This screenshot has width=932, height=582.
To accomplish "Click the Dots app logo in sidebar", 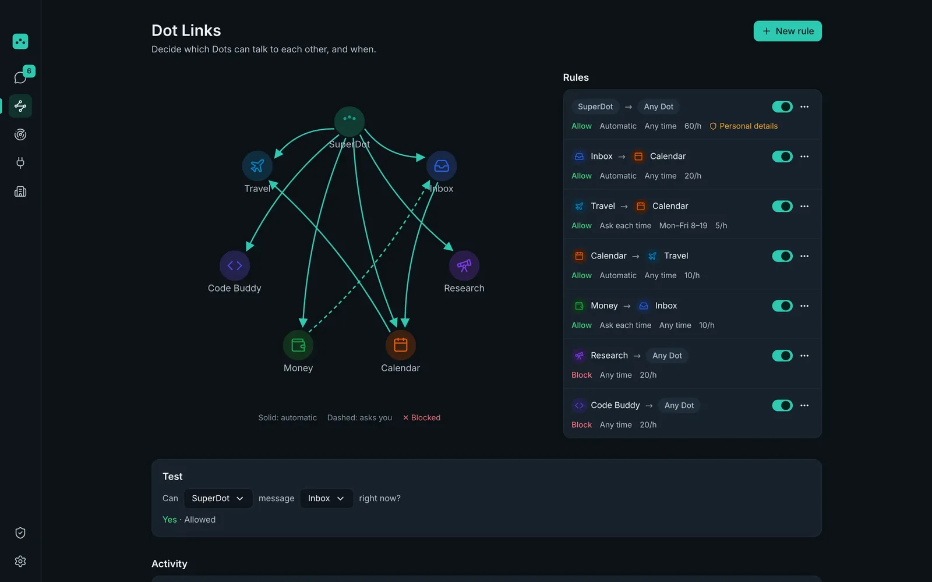I will pos(20,41).
